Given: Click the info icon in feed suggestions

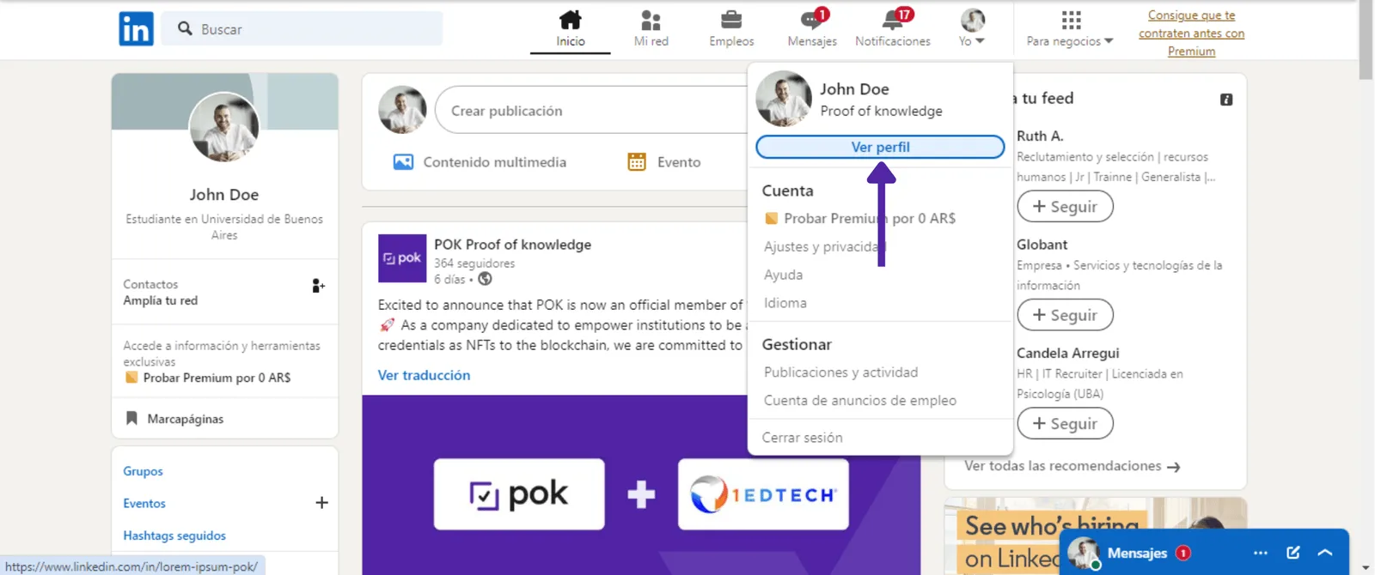Looking at the screenshot, I should coord(1226,100).
